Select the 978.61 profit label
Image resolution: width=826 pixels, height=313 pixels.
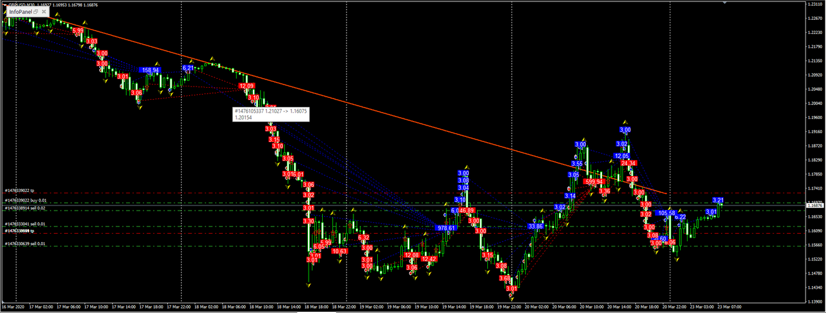coord(446,228)
